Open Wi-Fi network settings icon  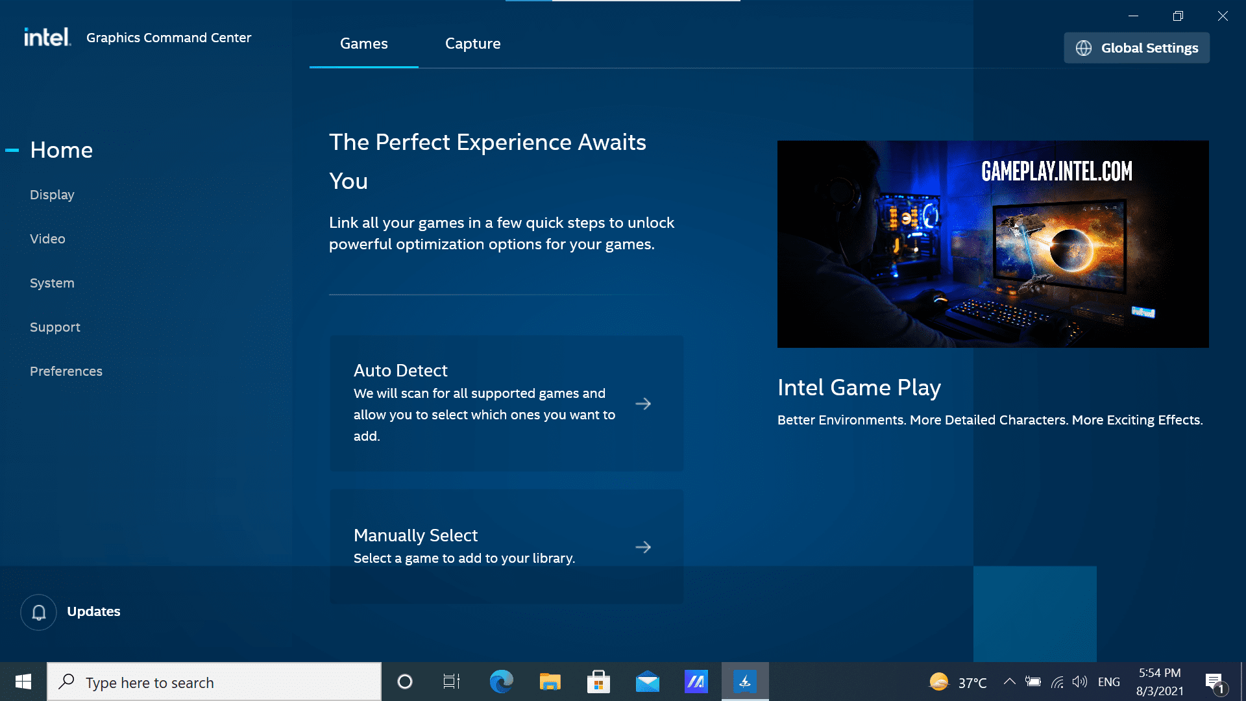tap(1057, 682)
